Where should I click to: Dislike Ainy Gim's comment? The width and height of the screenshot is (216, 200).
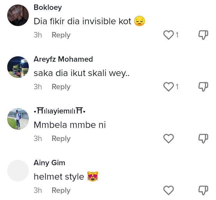[x=203, y=190]
